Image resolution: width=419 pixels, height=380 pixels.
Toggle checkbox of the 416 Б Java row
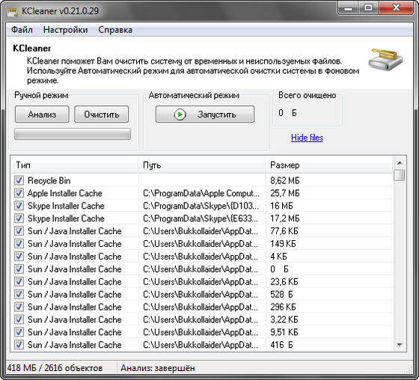click(x=19, y=345)
